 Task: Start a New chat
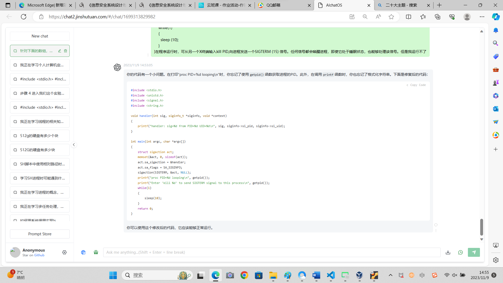point(40,36)
